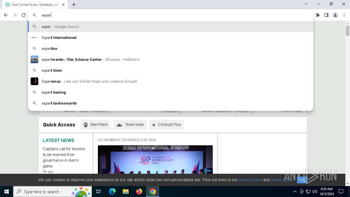This screenshot has width=350, height=197.
Task: Close the Live Cricket Score tab
Action: point(64,5)
